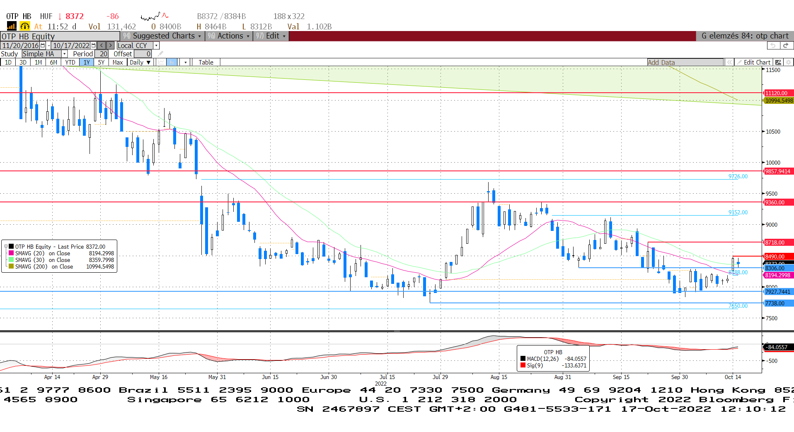Open the Edit menu
Image resolution: width=794 pixels, height=432 pixels.
point(271,36)
